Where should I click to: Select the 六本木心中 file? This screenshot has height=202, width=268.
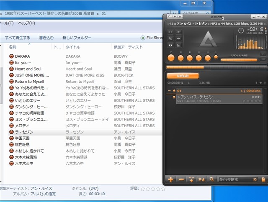(x=24, y=164)
